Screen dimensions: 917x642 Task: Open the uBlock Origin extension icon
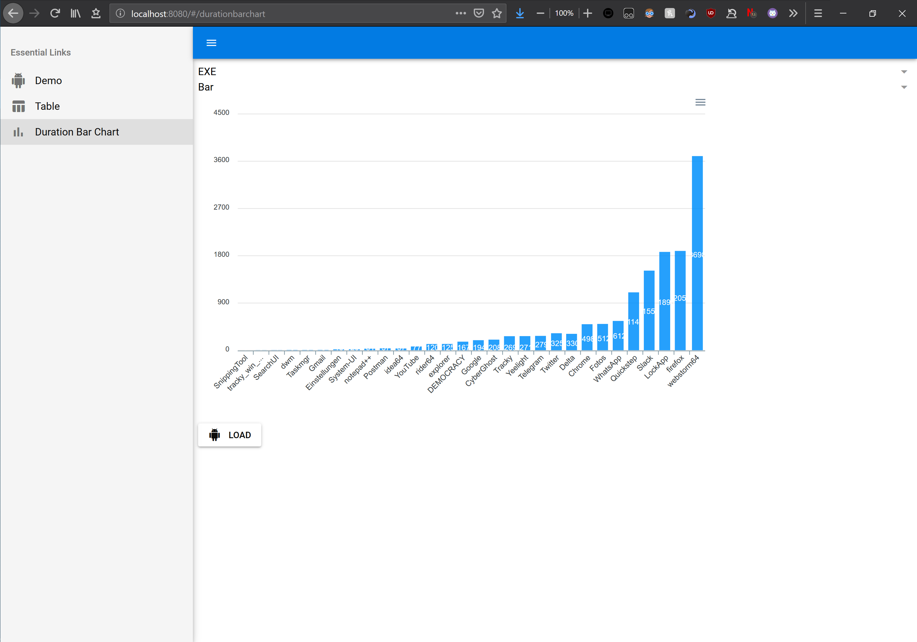(x=711, y=13)
